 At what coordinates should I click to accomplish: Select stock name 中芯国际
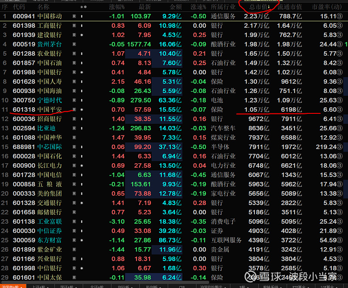tap(49, 147)
